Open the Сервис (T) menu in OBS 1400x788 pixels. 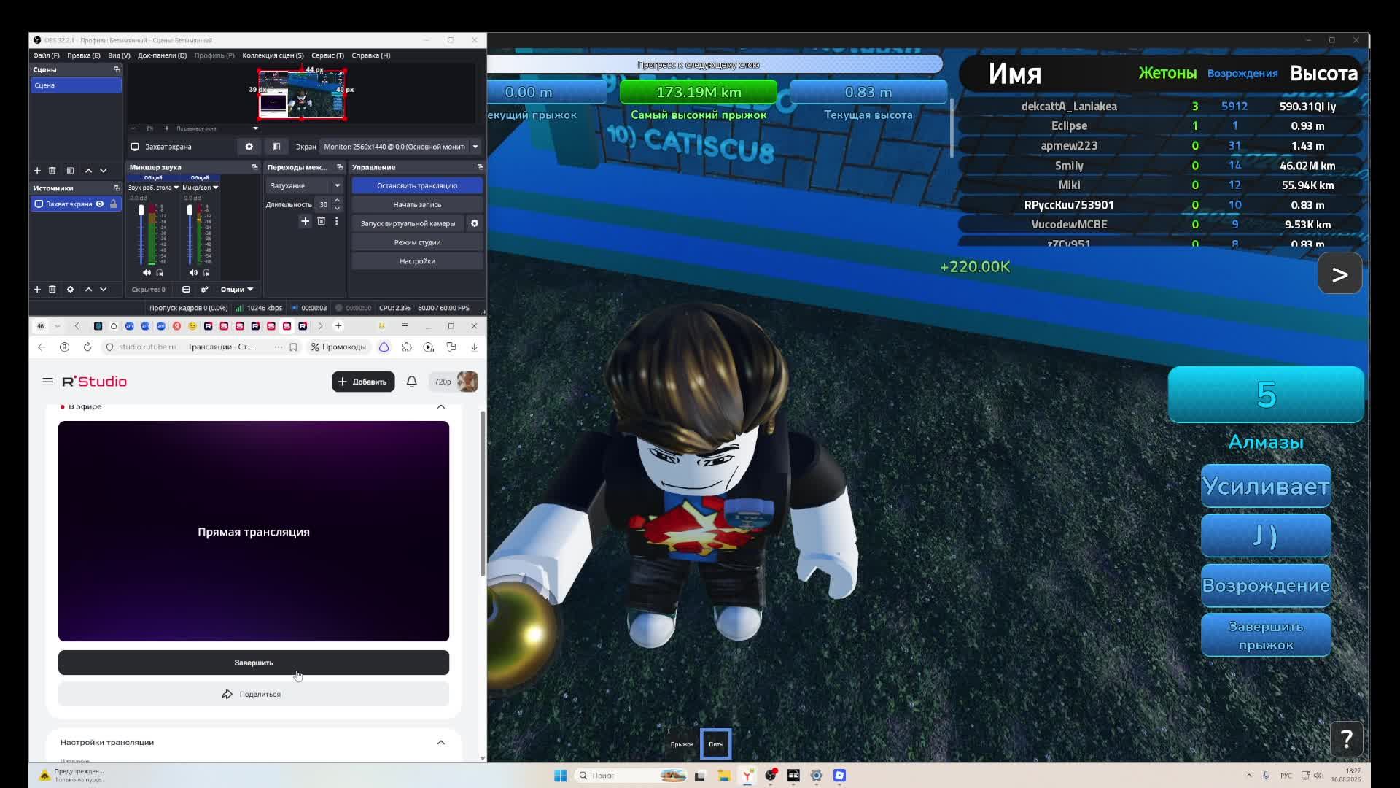327,55
